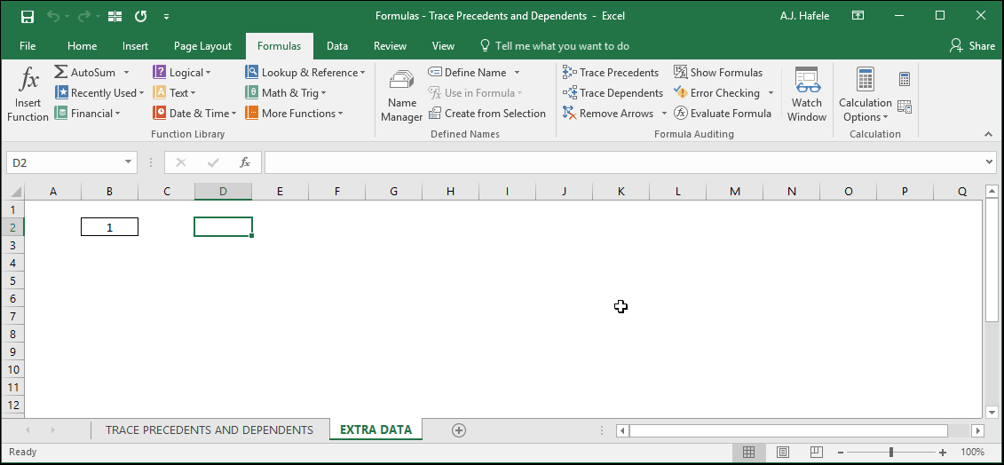Toggle Show Formulas
The width and height of the screenshot is (1004, 465).
point(718,73)
